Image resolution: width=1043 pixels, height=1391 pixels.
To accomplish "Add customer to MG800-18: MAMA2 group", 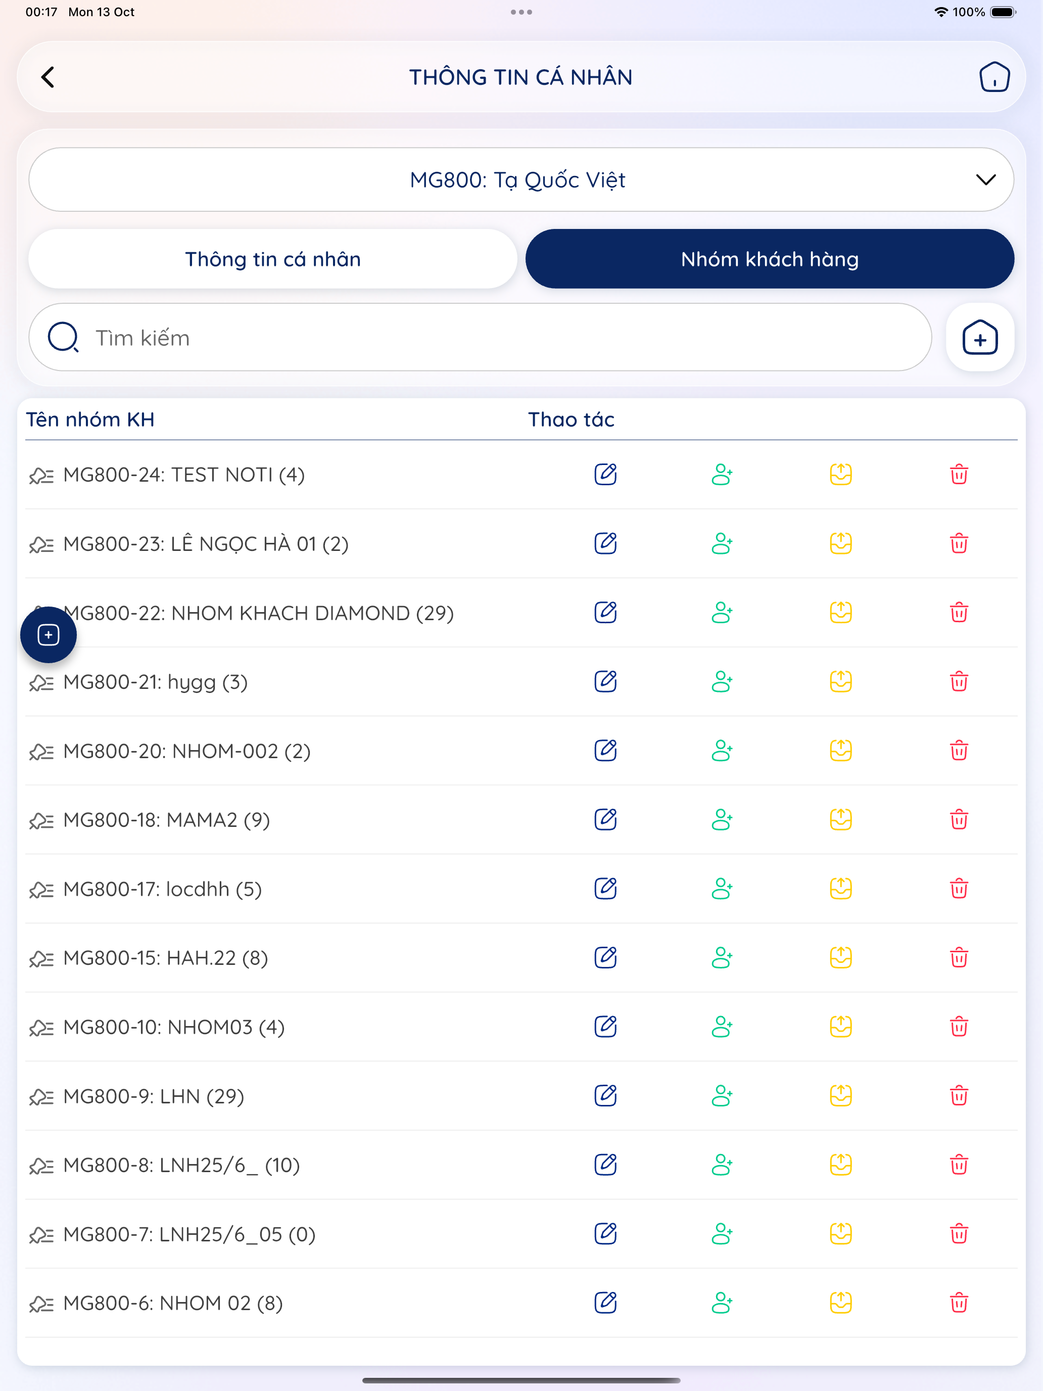I will 722,820.
